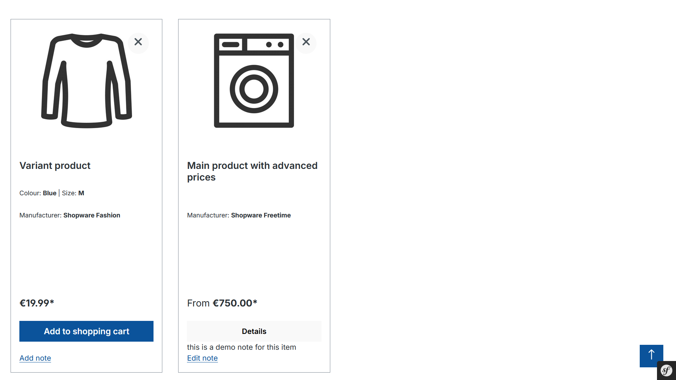Image resolution: width=676 pixels, height=380 pixels.
Task: Add Variant product to shopping cart
Action: [86, 331]
